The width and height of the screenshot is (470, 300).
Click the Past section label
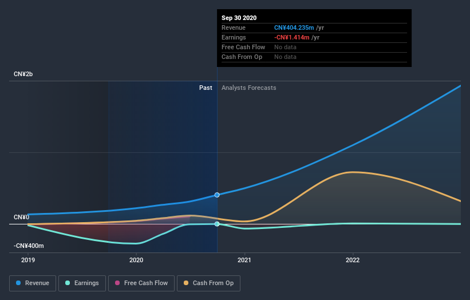pyautogui.click(x=206, y=88)
